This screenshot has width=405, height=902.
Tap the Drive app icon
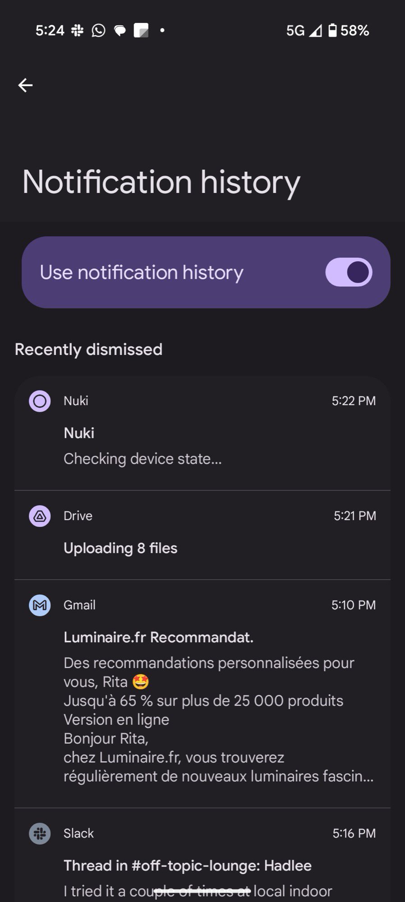click(x=40, y=516)
